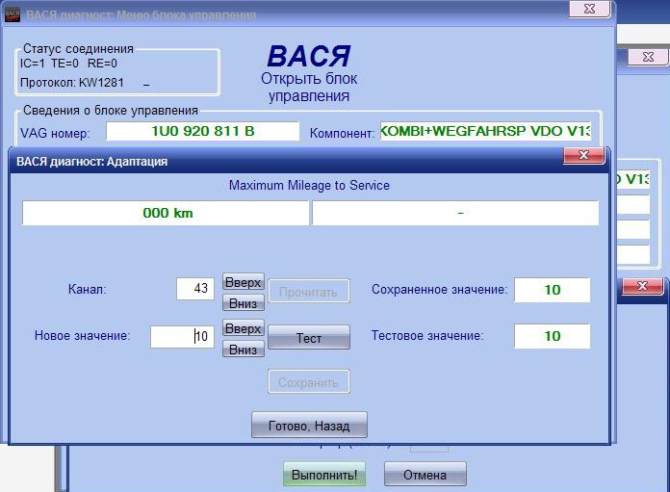Viewport: 670px width, 492px height.
Task: Click the Готово, Назад button
Action: tap(309, 426)
